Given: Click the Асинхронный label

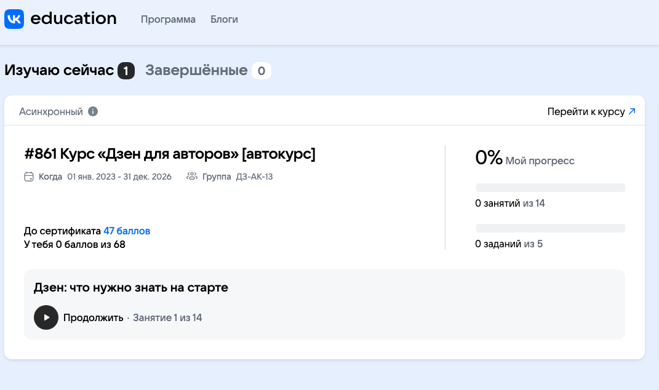Looking at the screenshot, I should [51, 111].
